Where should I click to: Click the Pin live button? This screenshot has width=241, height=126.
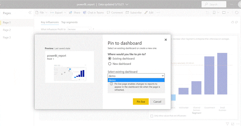coord(141,101)
